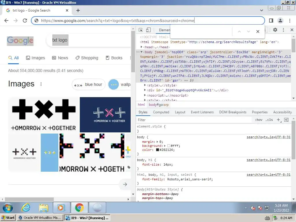
Task: Open the Chrome profile avatar
Action: pos(280,21)
